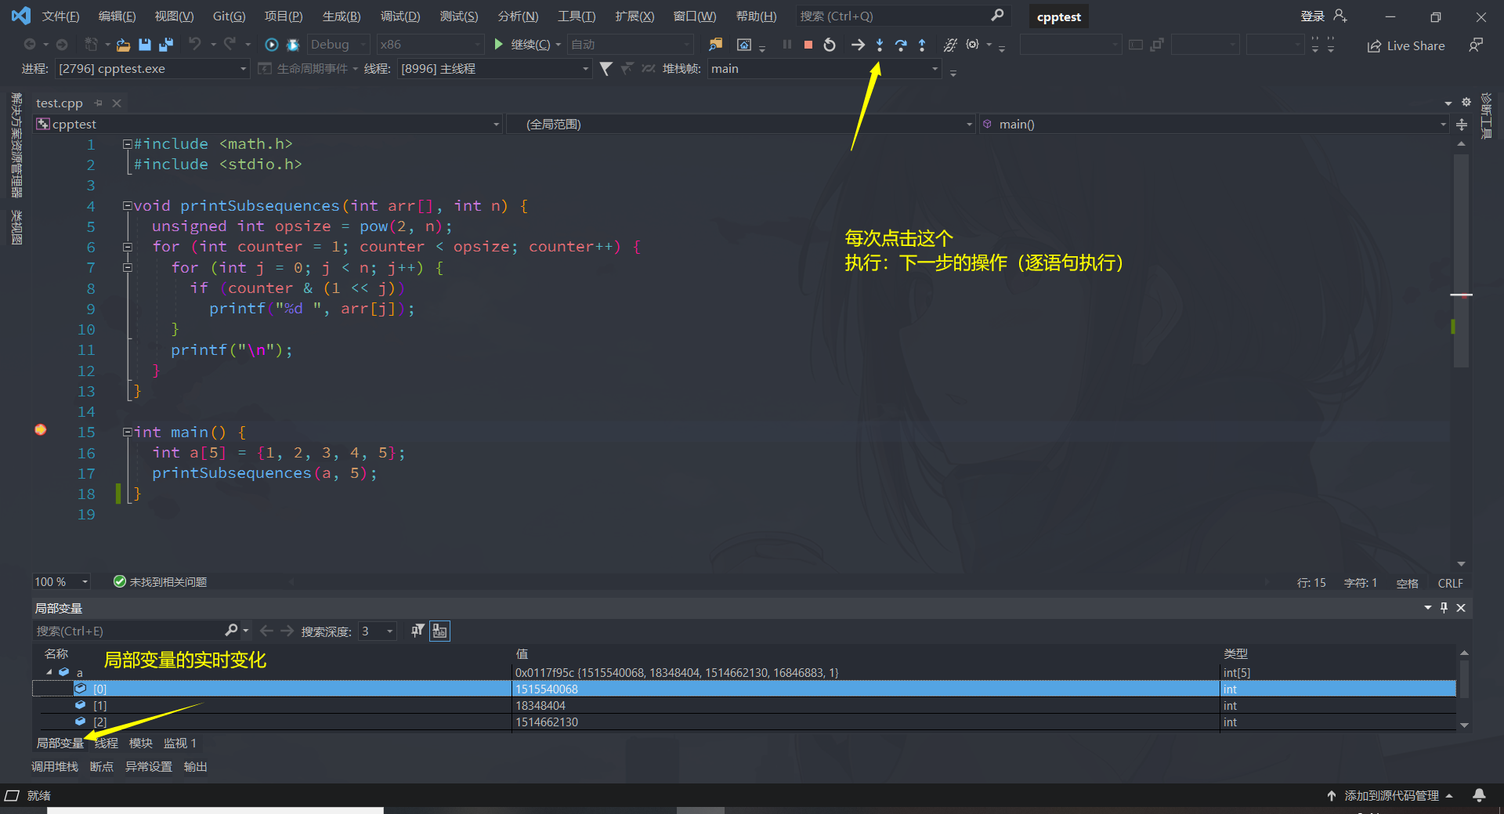Open the x86 platform dropdown
This screenshot has width=1504, height=814.
(x=430, y=45)
